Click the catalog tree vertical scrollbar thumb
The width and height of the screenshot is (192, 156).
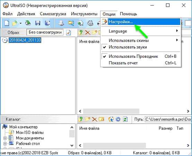point(72,134)
